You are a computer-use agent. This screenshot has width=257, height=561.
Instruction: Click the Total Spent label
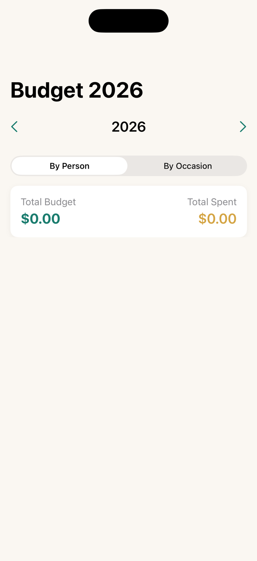tap(211, 202)
